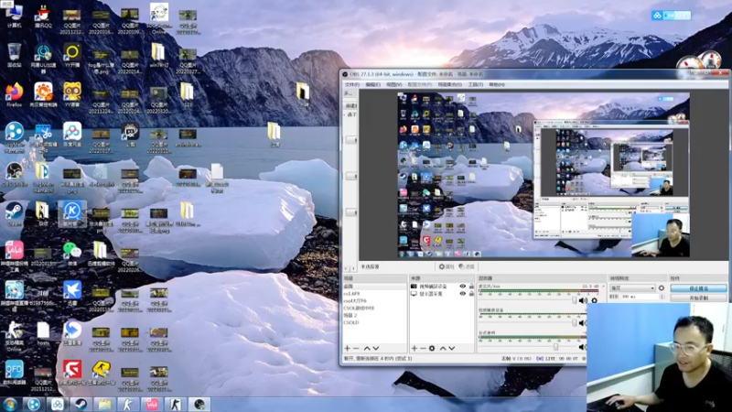Click the 腾讯QQ penguin desktop icon
This screenshot has height=412, width=732.
point(43,16)
